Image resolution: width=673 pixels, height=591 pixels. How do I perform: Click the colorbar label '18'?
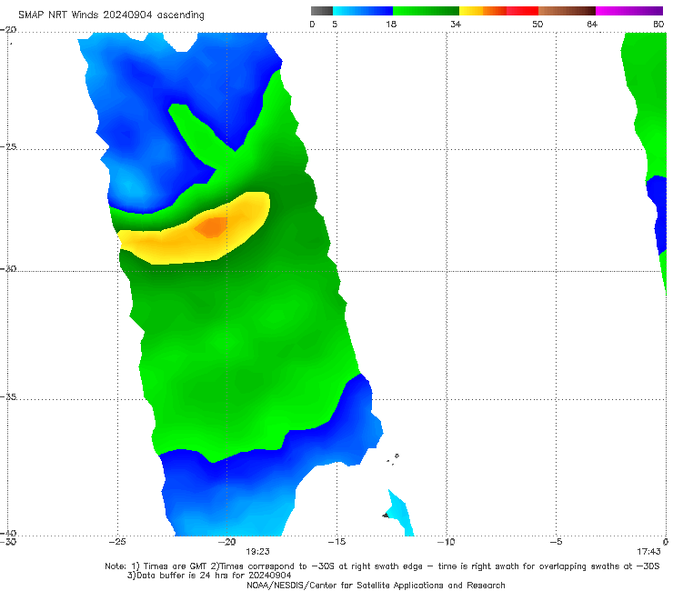(x=391, y=25)
